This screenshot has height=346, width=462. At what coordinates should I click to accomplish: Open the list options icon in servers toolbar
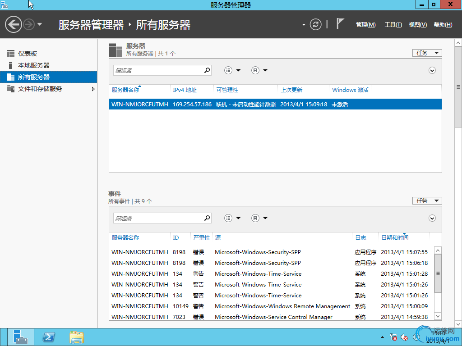(228, 70)
